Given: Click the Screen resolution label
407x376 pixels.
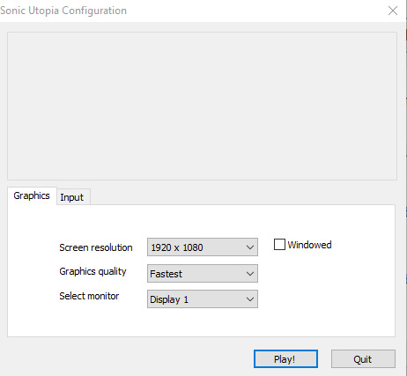Looking at the screenshot, I should tap(96, 247).
